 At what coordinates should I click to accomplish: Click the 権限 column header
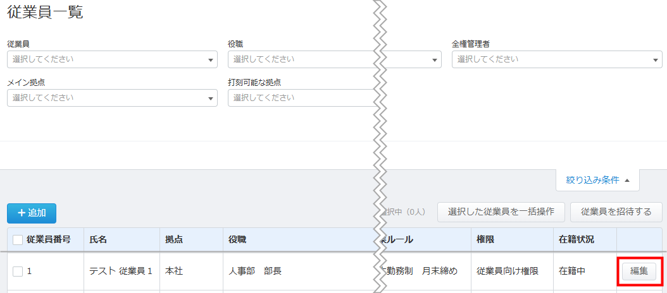(485, 240)
